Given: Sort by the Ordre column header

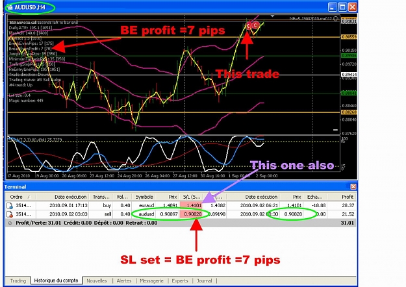Looking at the screenshot, I should pyautogui.click(x=20, y=197).
